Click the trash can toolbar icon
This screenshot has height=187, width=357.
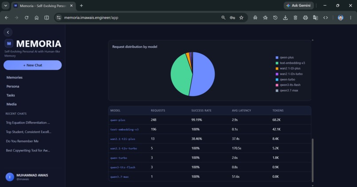point(295,18)
